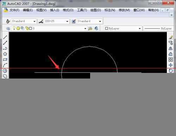Select the Polyline tool
Viewport: 176px width, 136px height.
coord(5,48)
